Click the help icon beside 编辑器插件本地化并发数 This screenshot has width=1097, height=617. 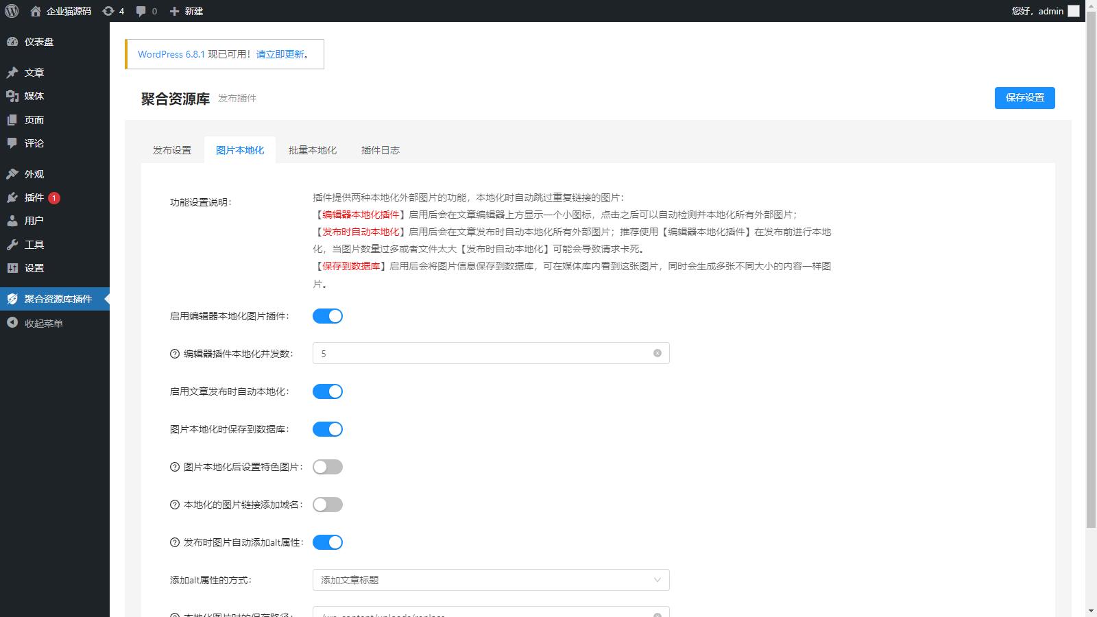click(x=174, y=354)
